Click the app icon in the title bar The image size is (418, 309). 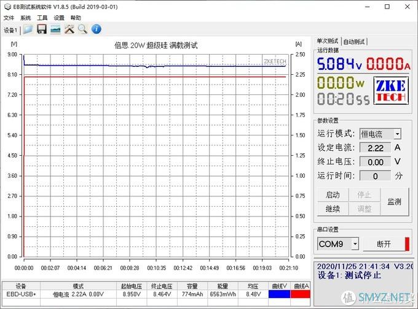7,7
